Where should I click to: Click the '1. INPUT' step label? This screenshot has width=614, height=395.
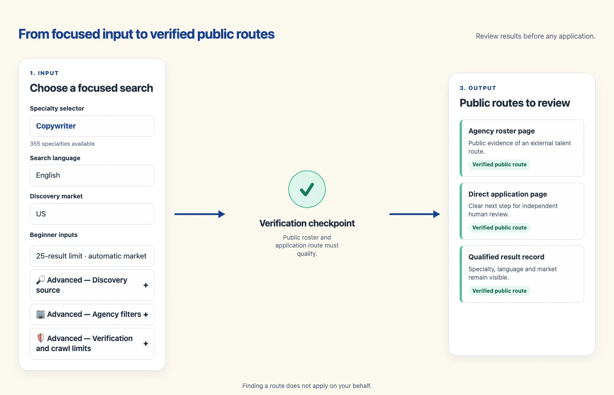pos(44,73)
